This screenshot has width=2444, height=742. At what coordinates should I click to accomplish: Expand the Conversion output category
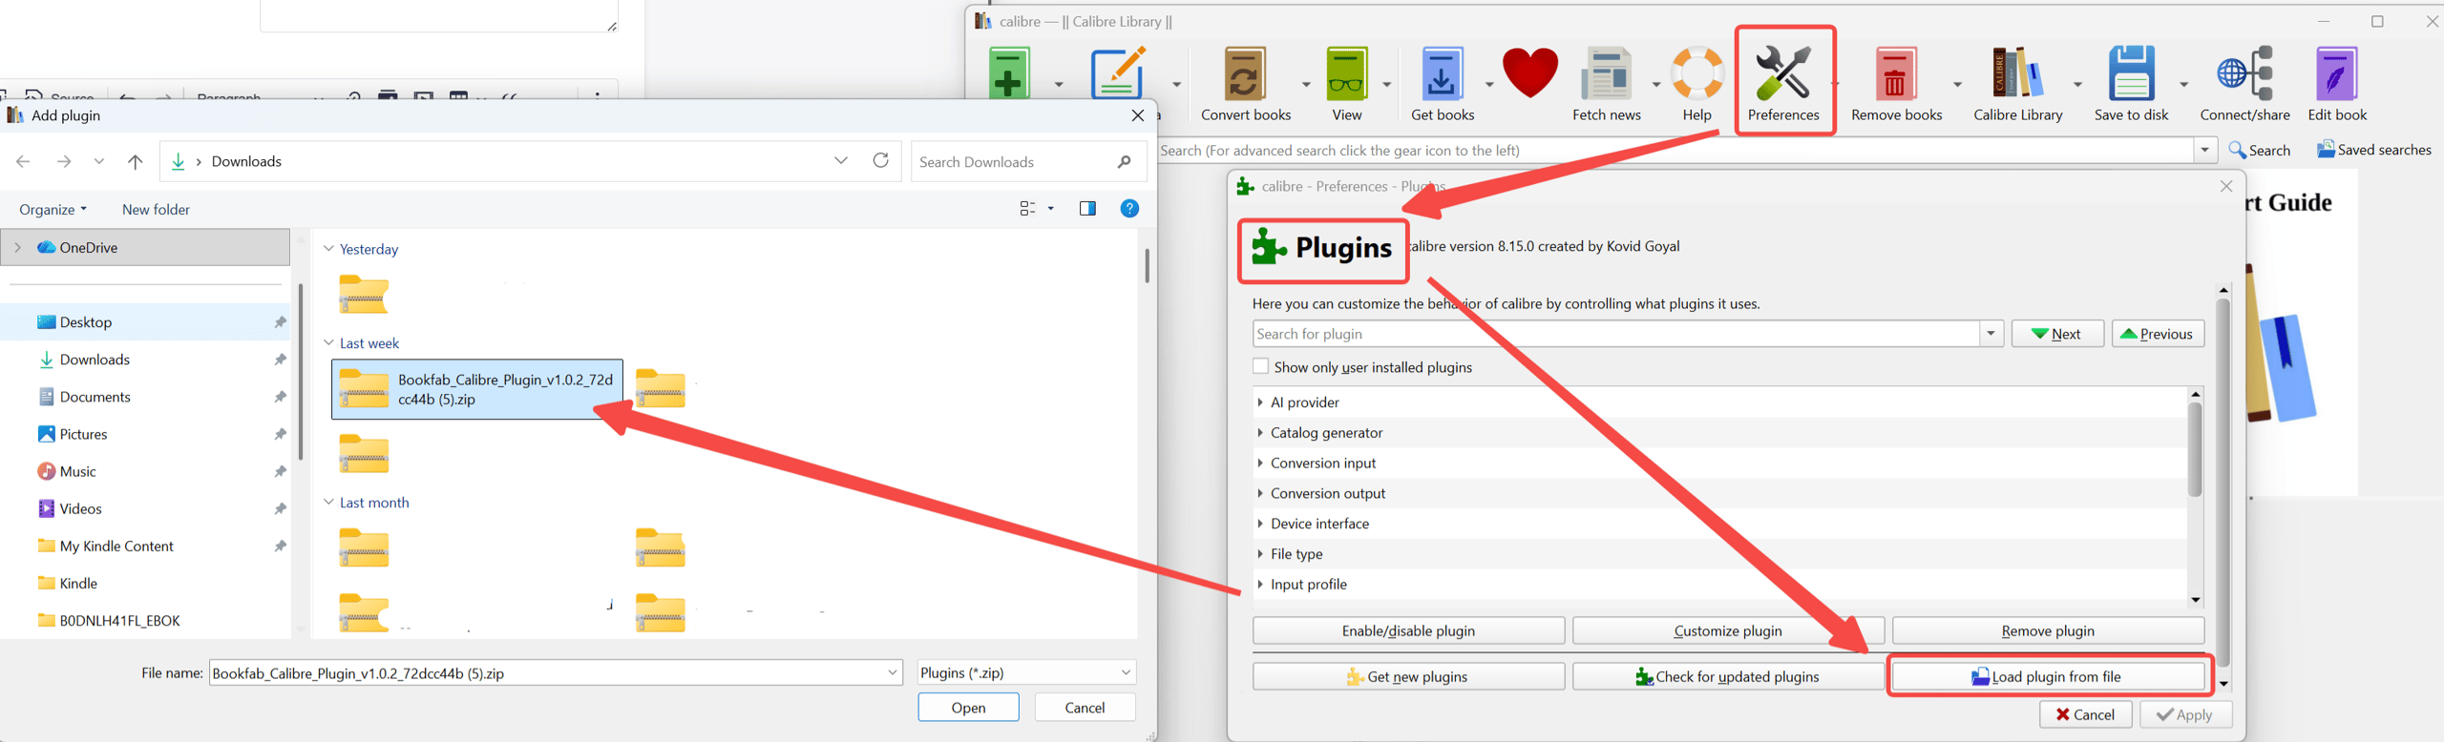coord(1260,493)
